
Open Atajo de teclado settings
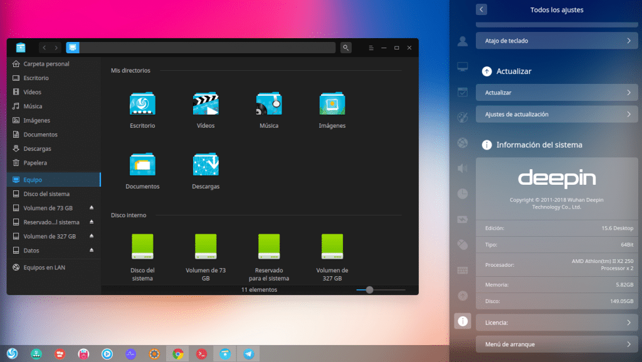click(x=557, y=41)
